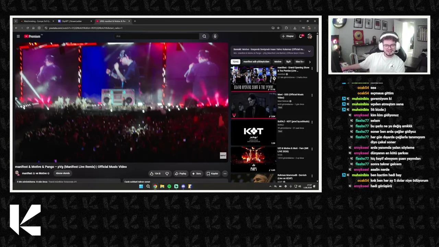Close the Matchmaking - Europe 5v5 tab

(x=54, y=21)
